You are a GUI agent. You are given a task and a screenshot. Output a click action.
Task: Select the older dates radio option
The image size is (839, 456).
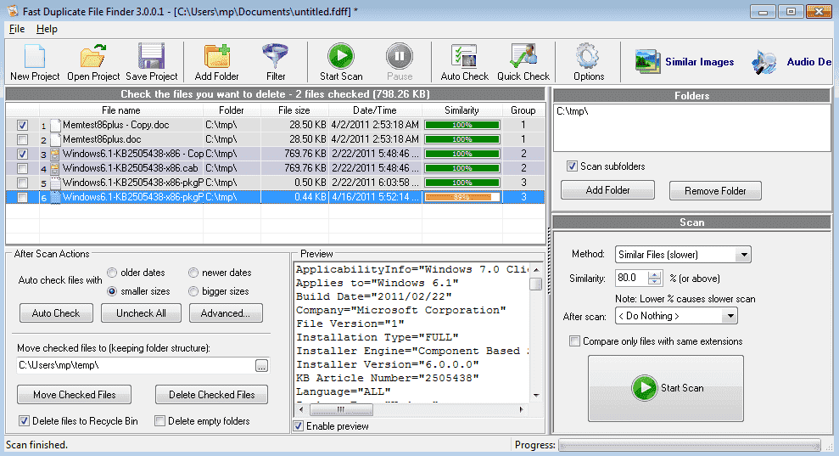tap(112, 273)
